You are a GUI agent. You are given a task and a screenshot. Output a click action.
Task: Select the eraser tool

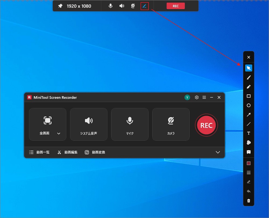(x=249, y=182)
